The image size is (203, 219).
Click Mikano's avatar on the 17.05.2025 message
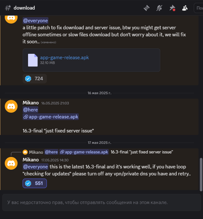point(11,163)
